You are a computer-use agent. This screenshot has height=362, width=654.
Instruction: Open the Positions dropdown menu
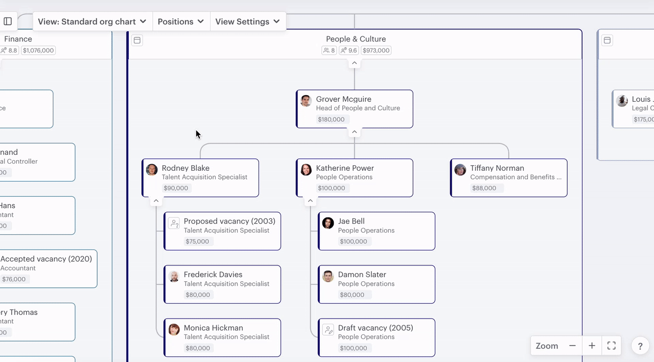point(181,21)
